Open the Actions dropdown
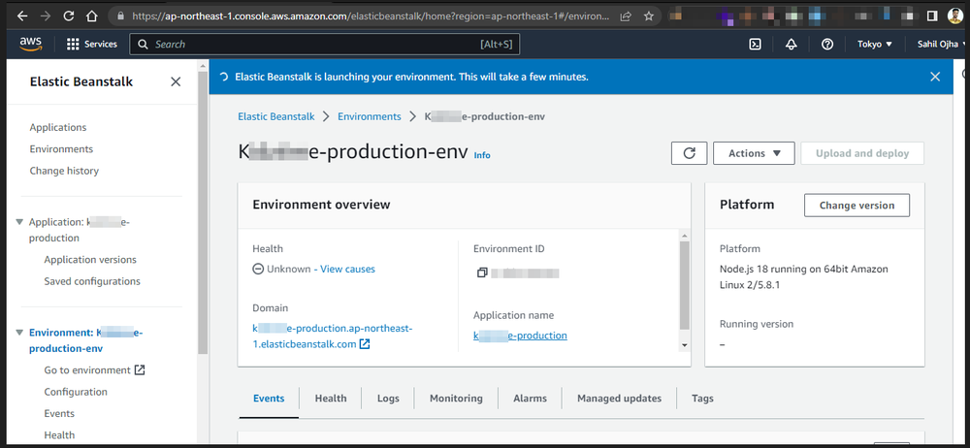Image resolution: width=970 pixels, height=448 pixels. point(754,153)
